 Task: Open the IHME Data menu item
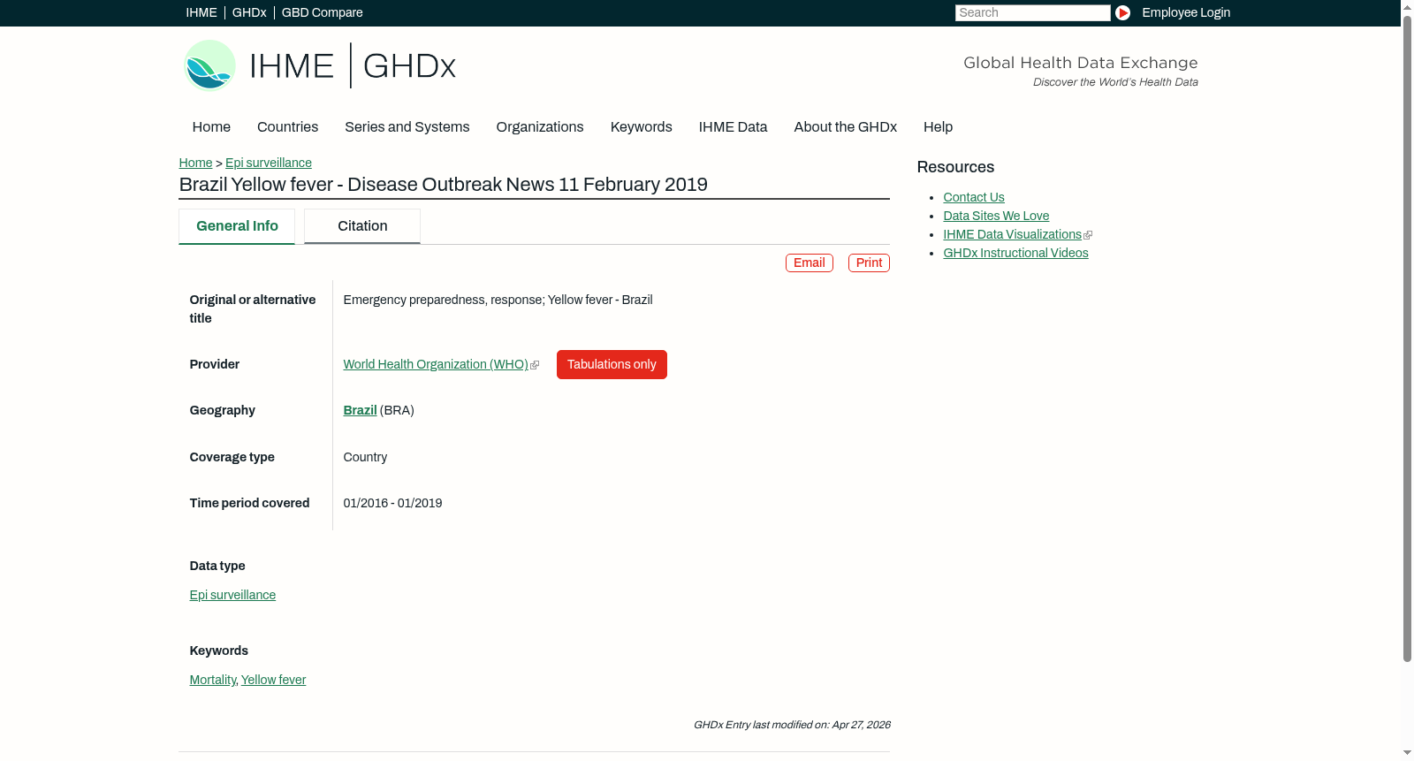tap(733, 127)
